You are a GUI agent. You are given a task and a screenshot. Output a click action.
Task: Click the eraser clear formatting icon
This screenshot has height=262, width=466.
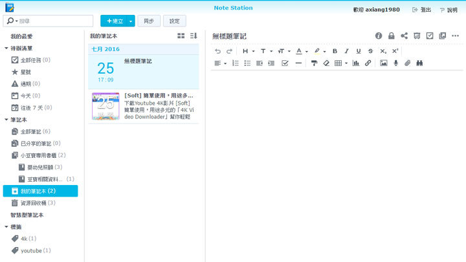point(326,63)
